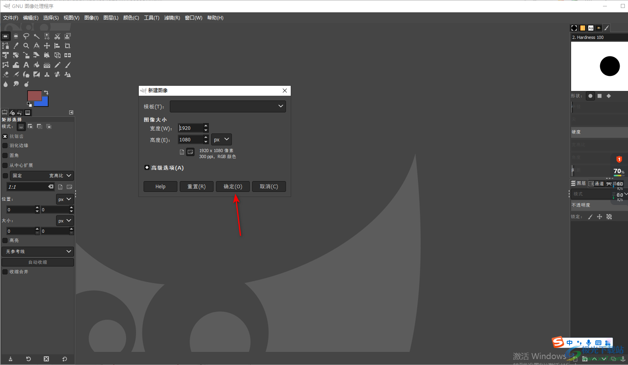Viewport: 628px width, 365px height.
Task: Select the Move tool in toolbox
Action: pos(47,46)
